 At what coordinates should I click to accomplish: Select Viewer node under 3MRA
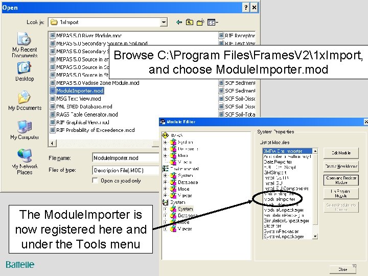tap(185, 162)
